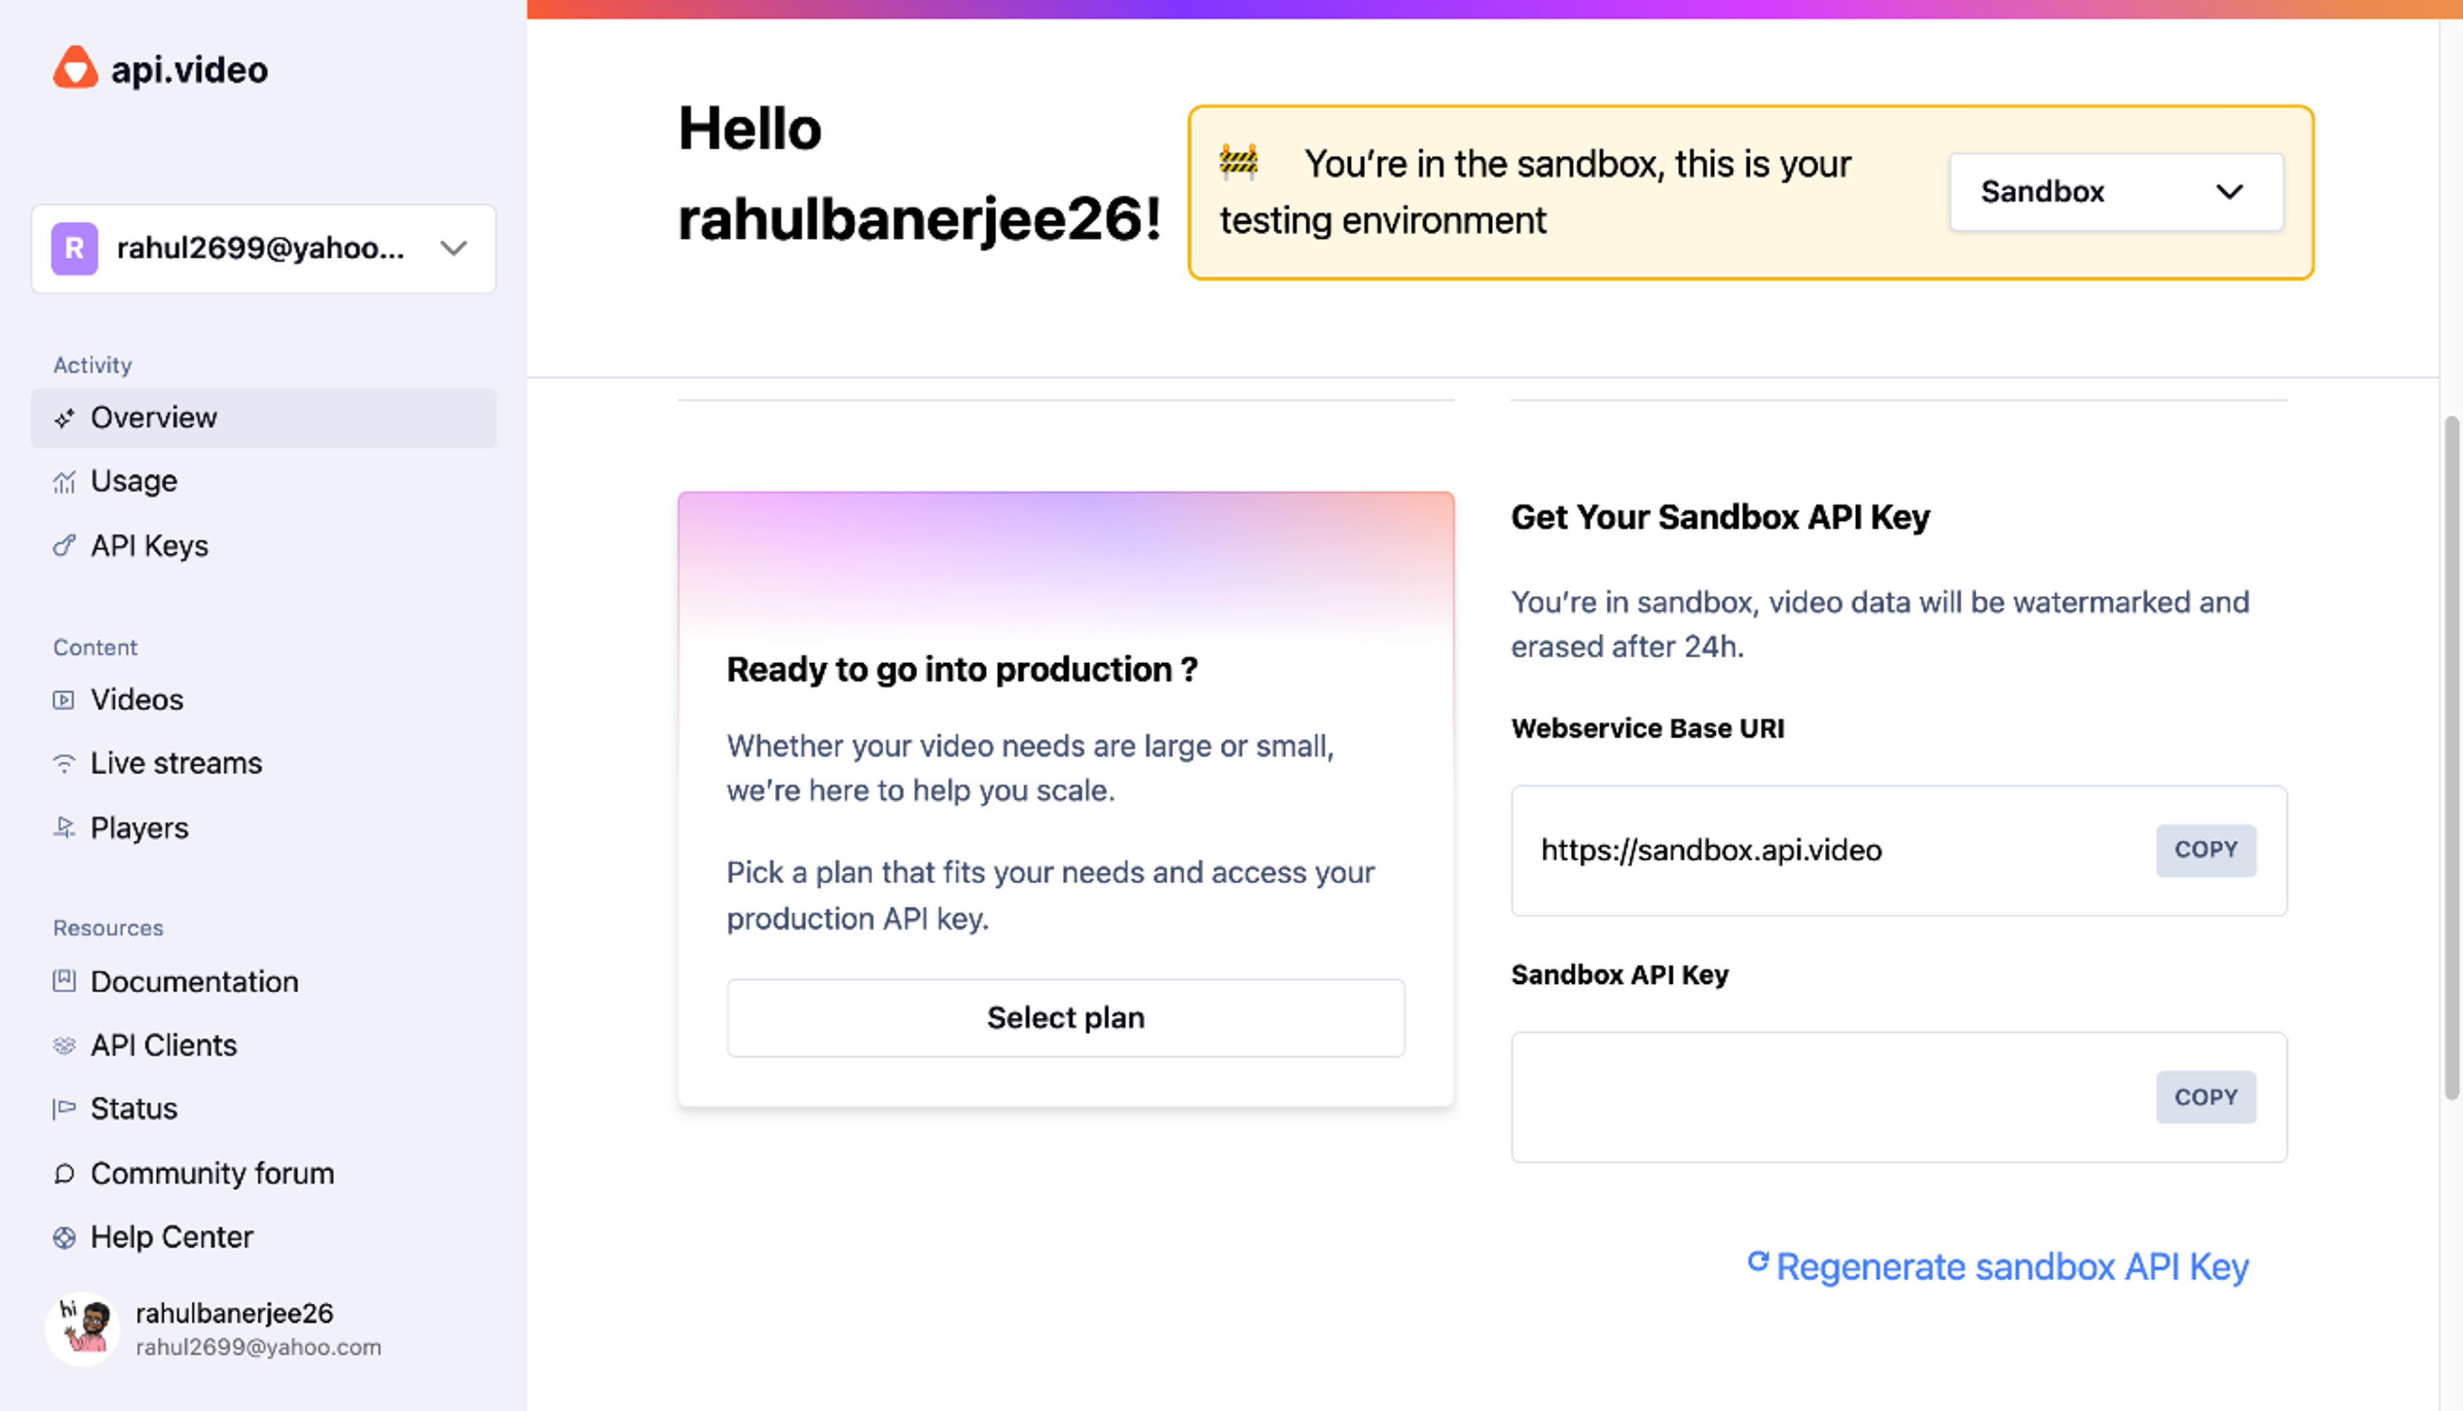The image size is (2463, 1411).
Task: Click the 'Sandbox API Key' field label
Action: point(1620,975)
